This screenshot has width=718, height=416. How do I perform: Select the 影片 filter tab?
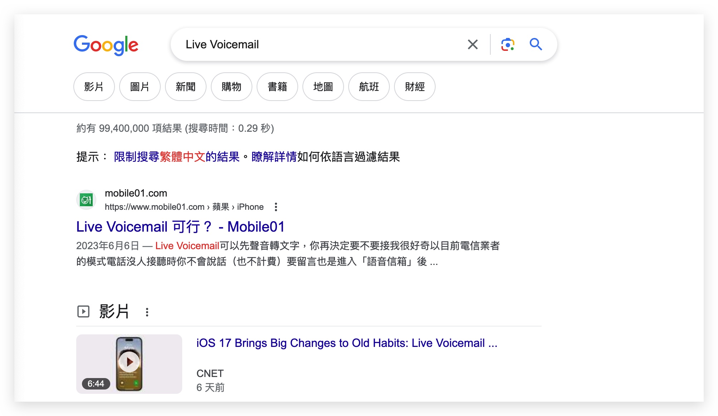click(94, 87)
